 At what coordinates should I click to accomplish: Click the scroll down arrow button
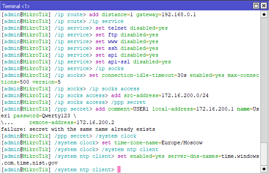[264, 169]
